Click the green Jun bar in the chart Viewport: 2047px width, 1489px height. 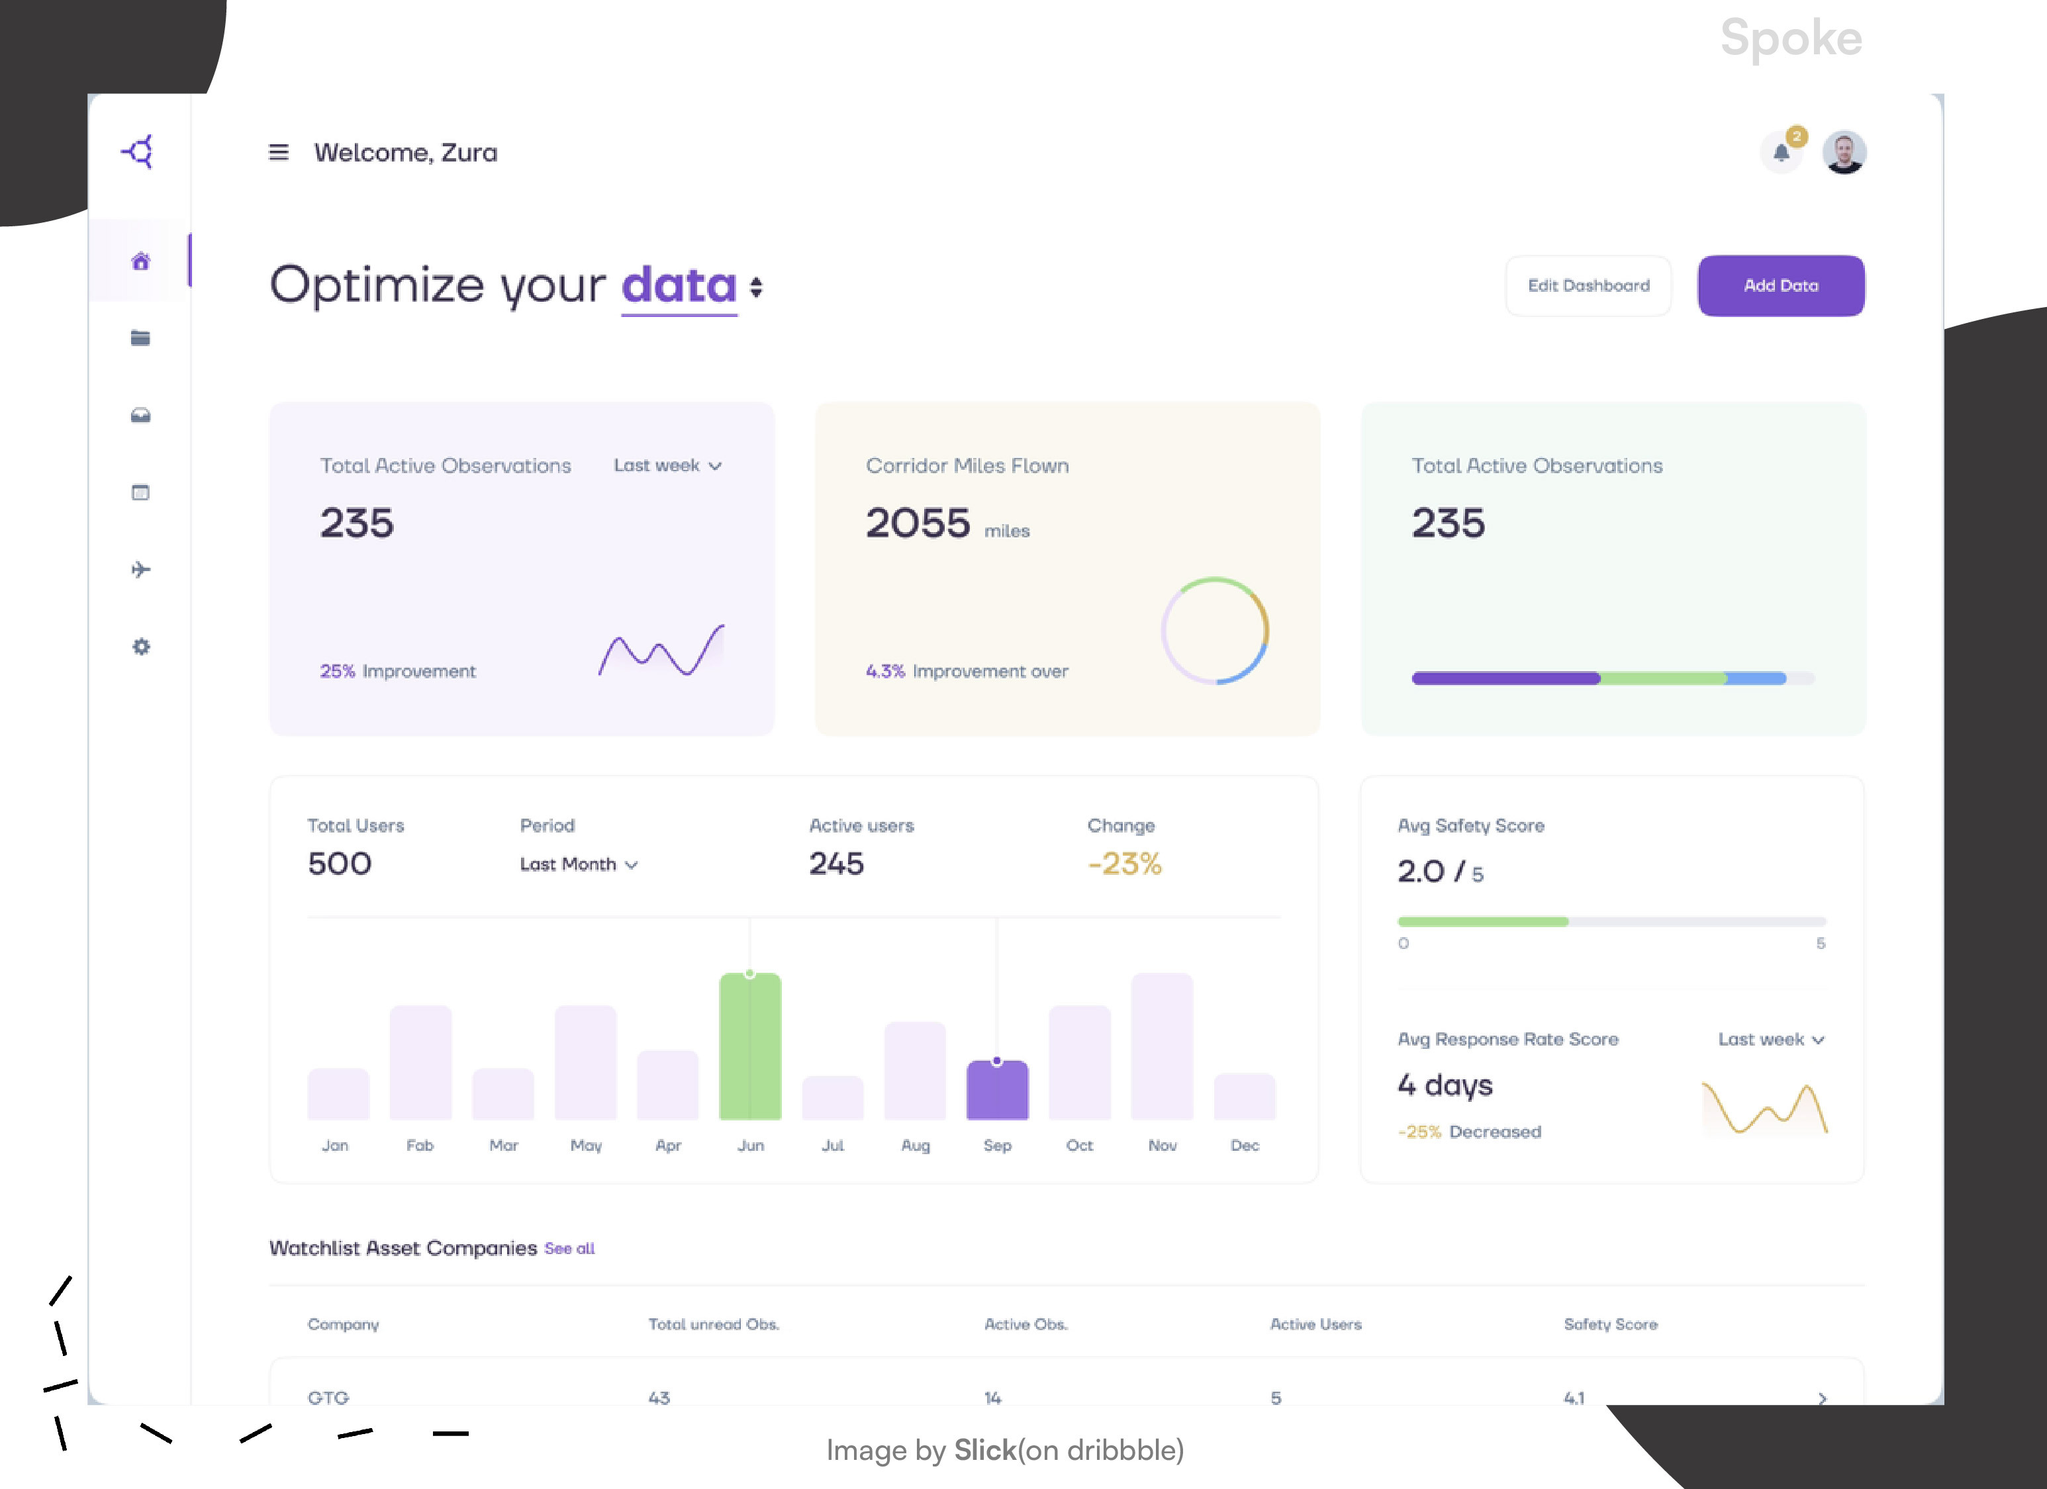(750, 1047)
